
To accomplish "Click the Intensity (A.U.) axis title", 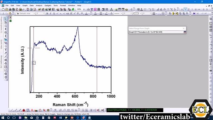I will point(22,60).
